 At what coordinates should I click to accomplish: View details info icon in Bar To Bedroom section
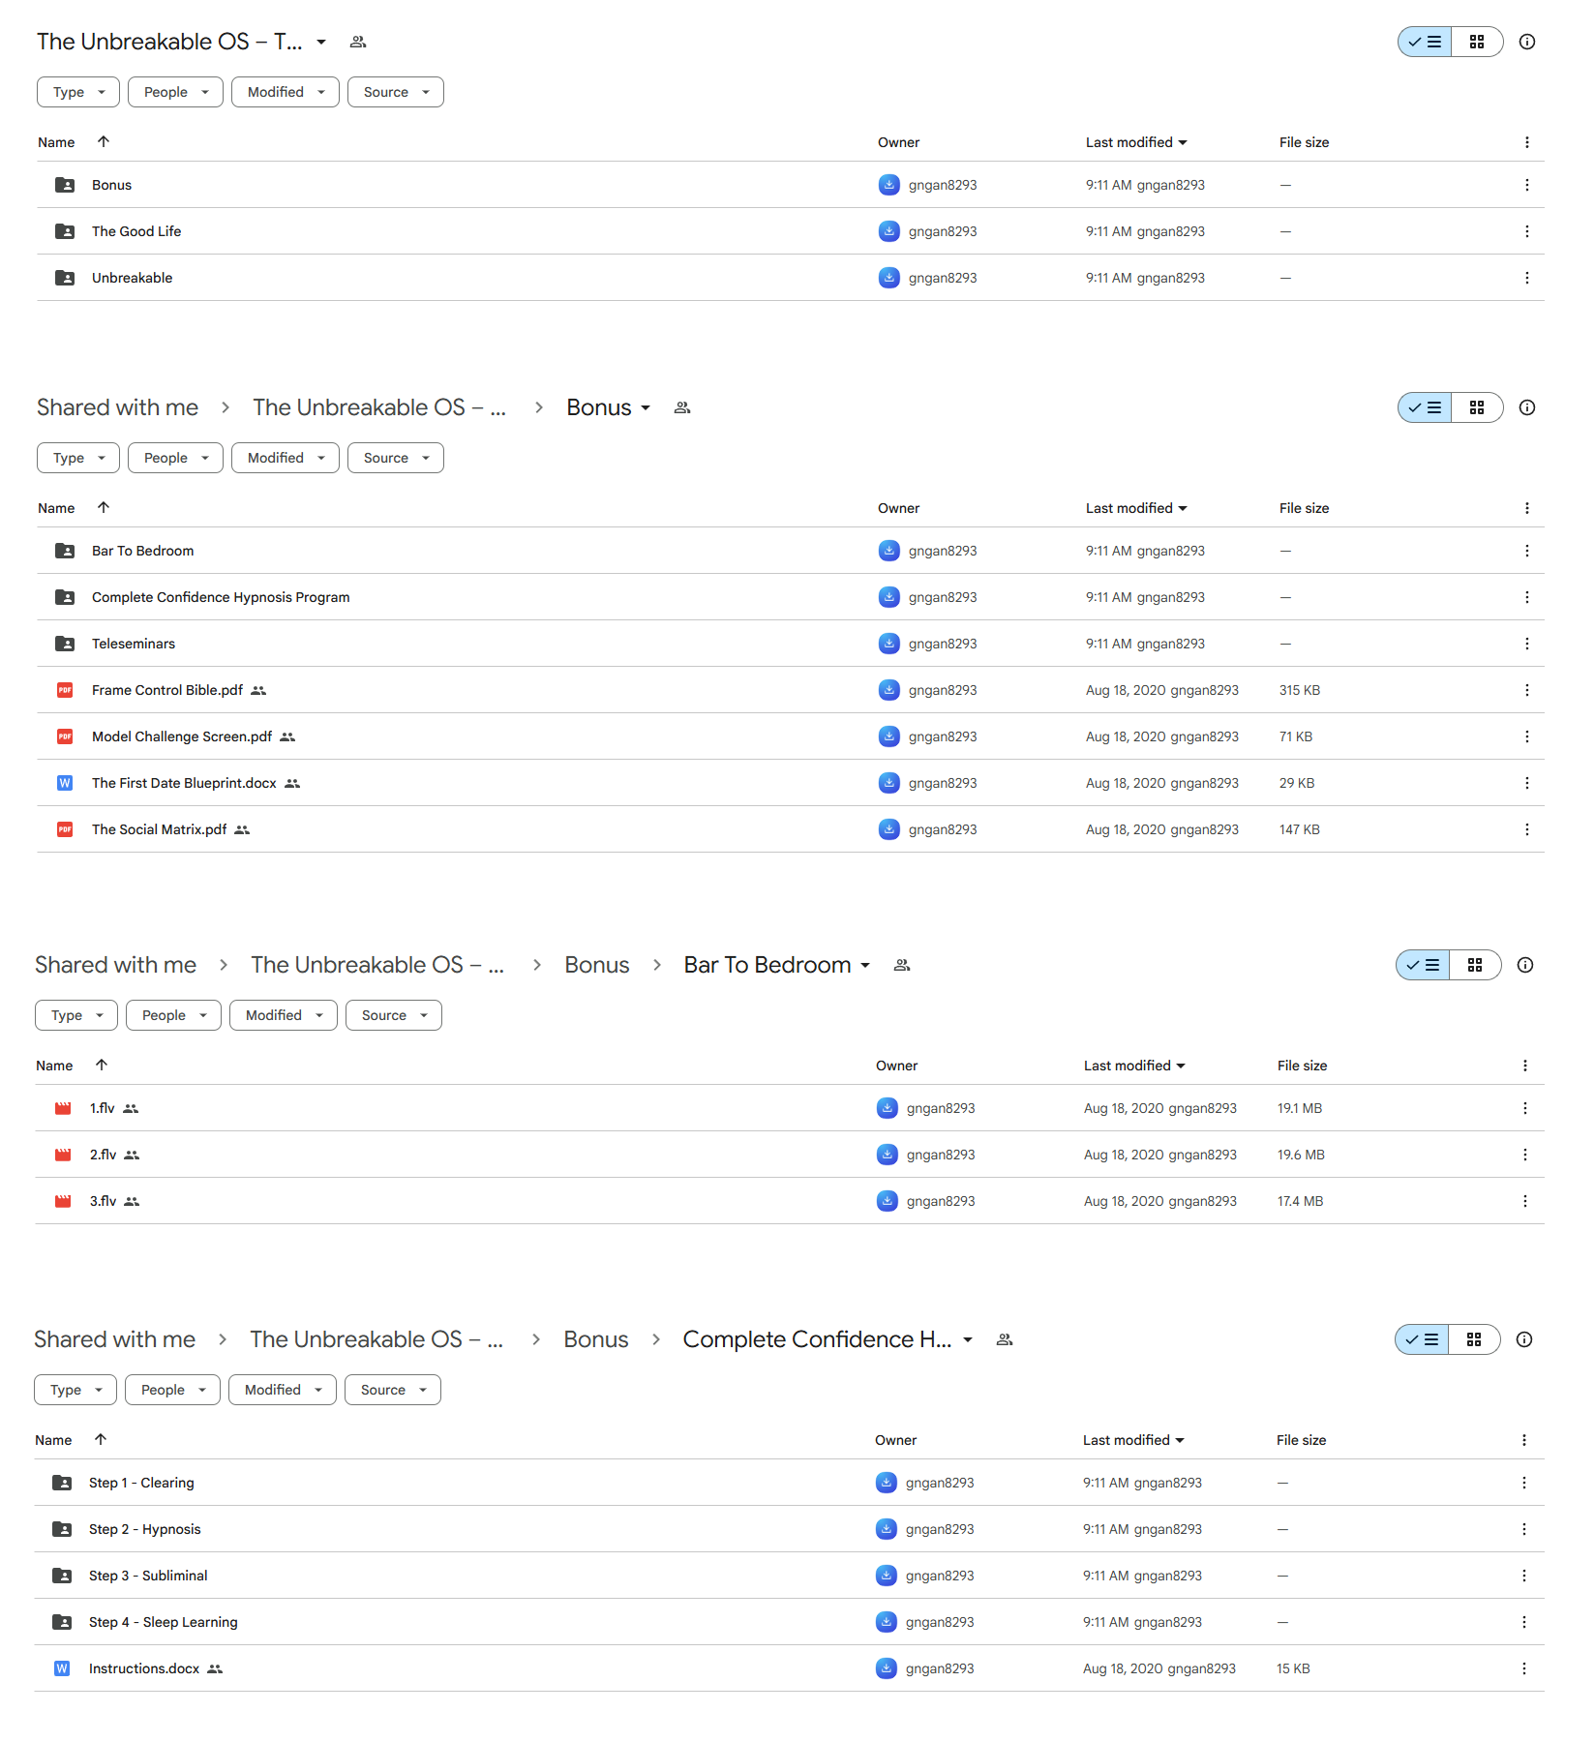click(x=1525, y=965)
